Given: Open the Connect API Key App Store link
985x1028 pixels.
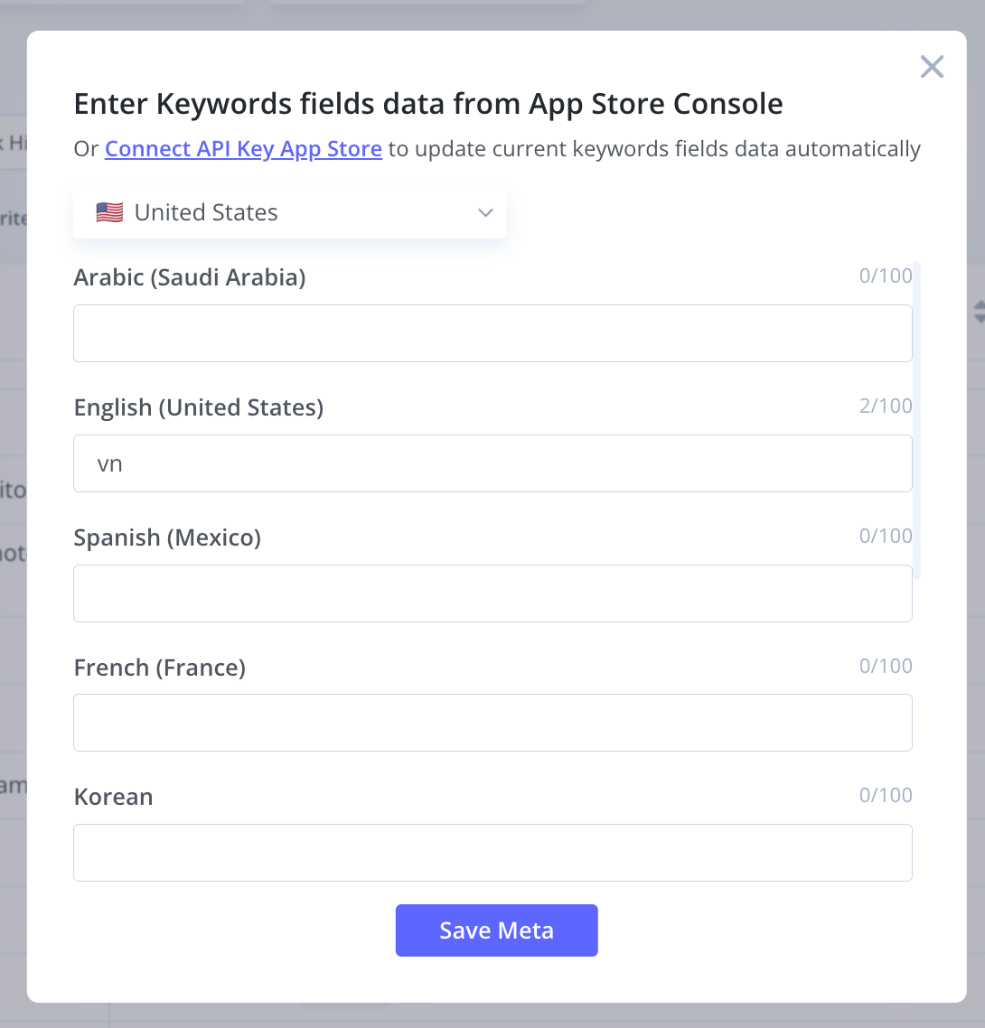Looking at the screenshot, I should point(243,149).
